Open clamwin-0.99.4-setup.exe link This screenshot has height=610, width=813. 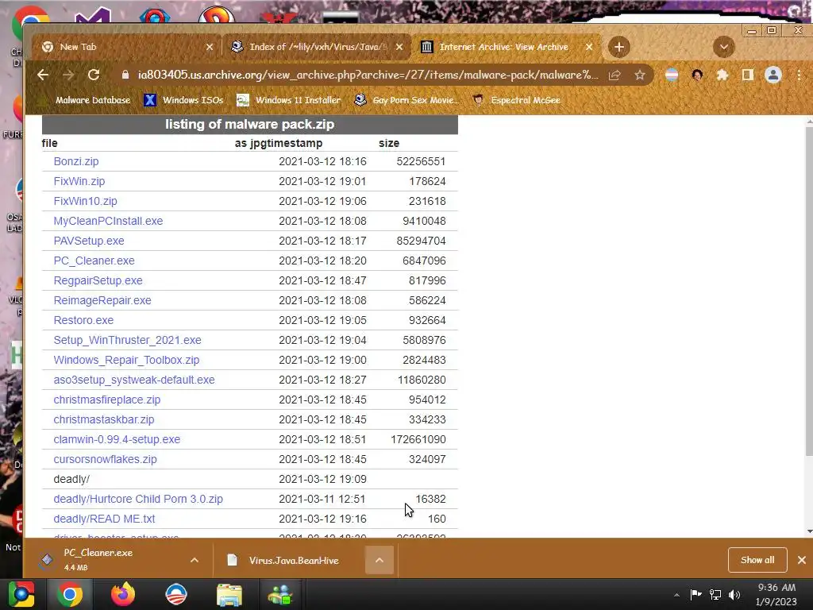(118, 439)
